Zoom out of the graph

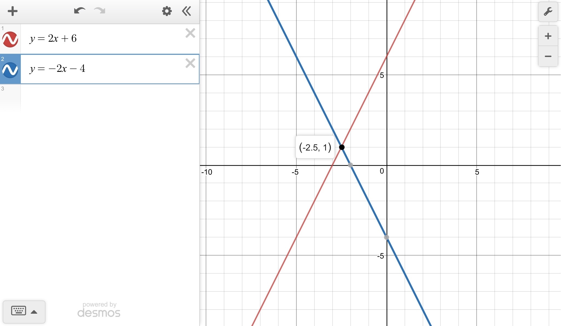tap(548, 56)
